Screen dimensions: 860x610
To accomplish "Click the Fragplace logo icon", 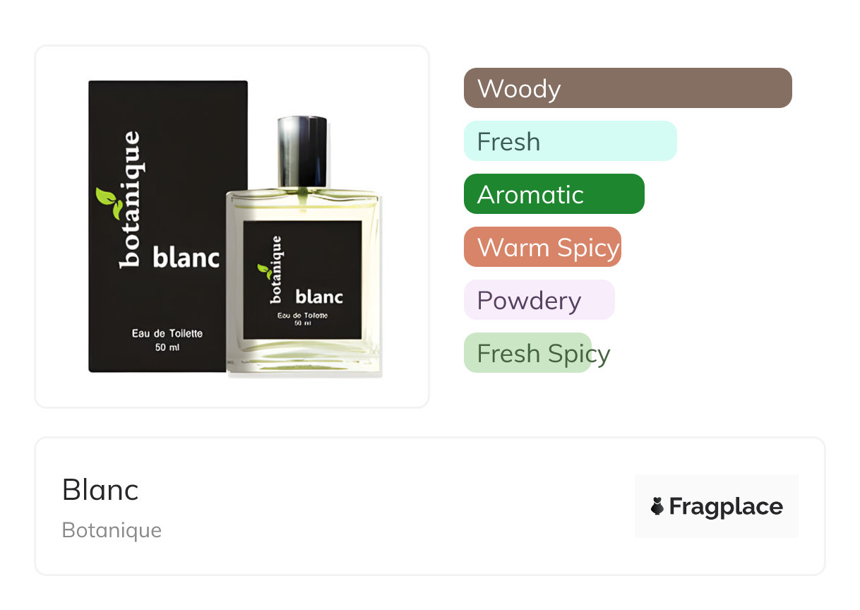I will 657,506.
